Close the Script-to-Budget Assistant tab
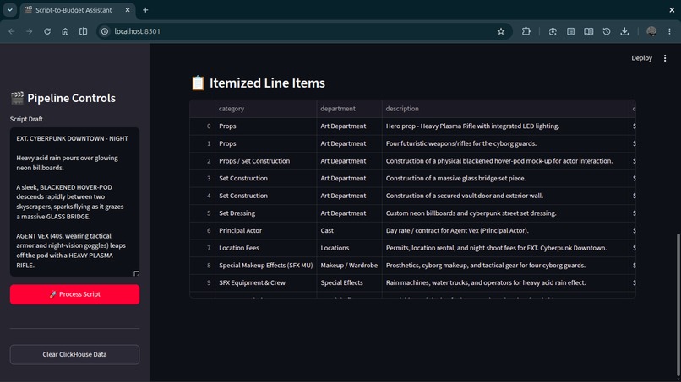 tap(128, 9)
